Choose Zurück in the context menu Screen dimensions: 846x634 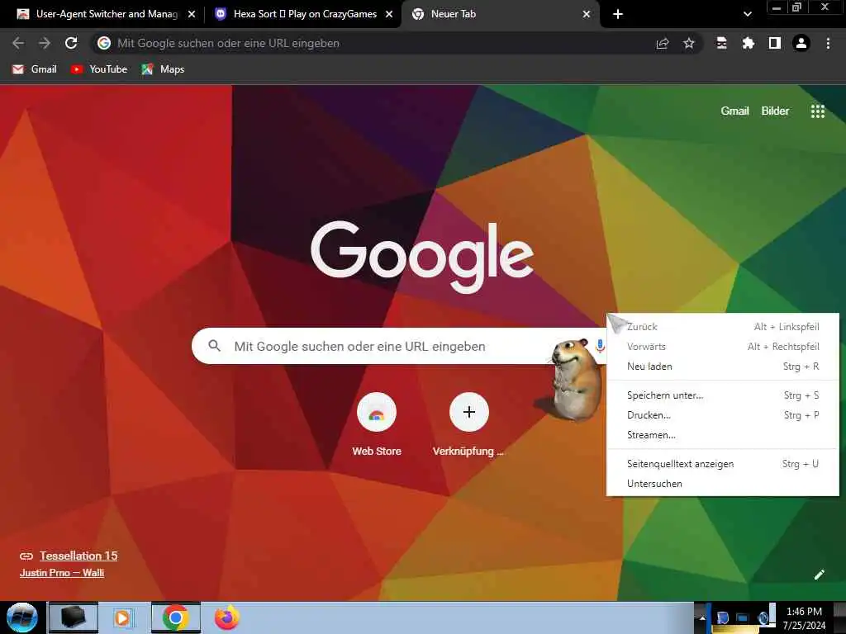pos(722,327)
